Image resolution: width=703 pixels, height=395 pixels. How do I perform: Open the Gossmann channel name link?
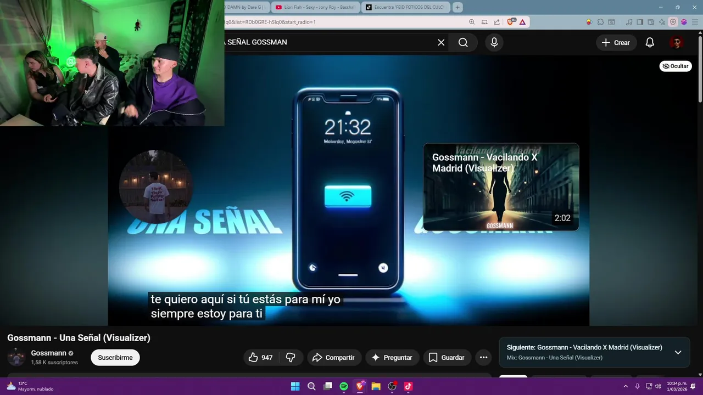[49, 353]
